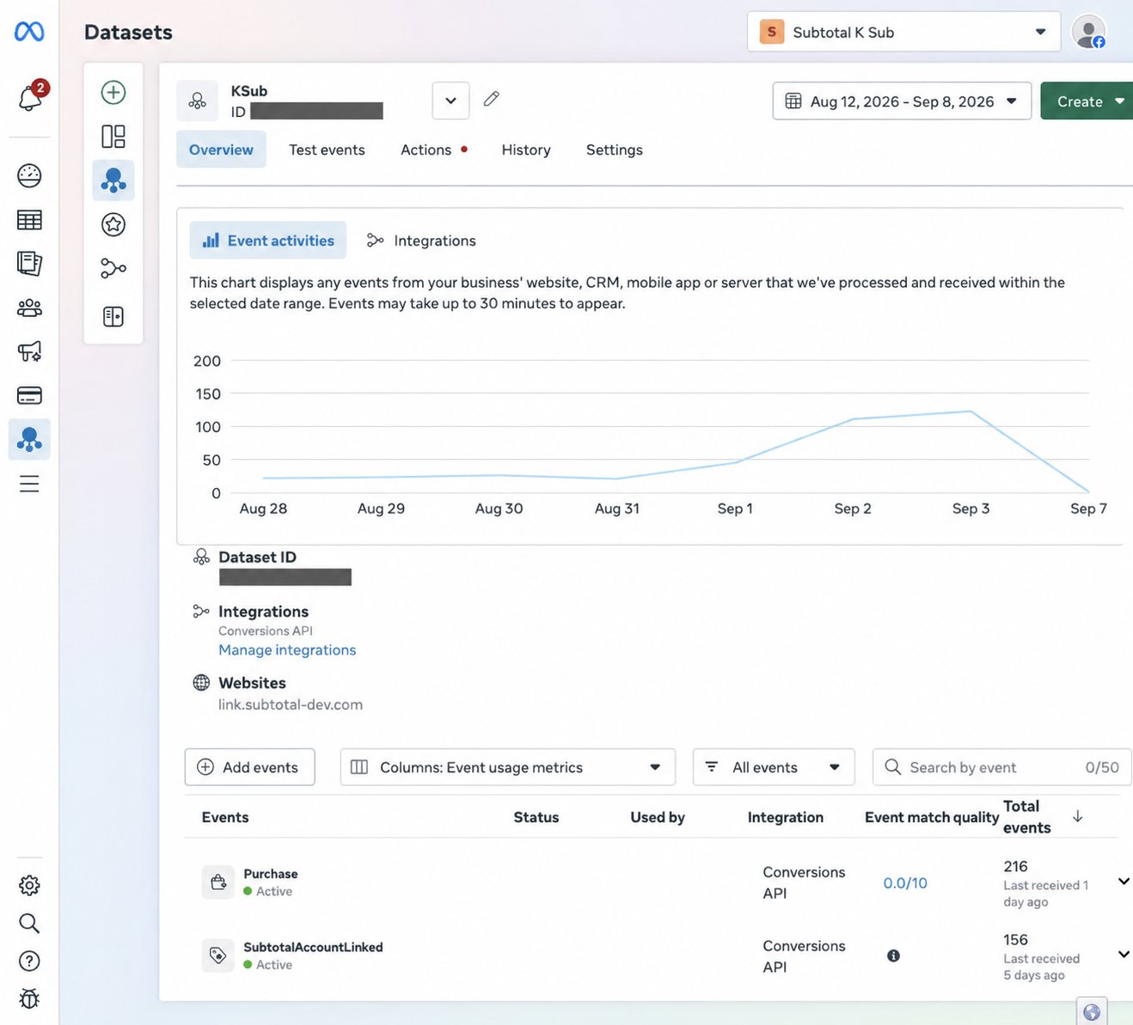Open the overview dashboard layout icon
This screenshot has width=1133, height=1025.
coord(113,137)
